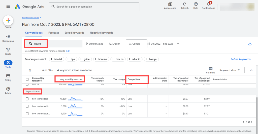Click the 'how to meditate' keyword text

coord(40,99)
